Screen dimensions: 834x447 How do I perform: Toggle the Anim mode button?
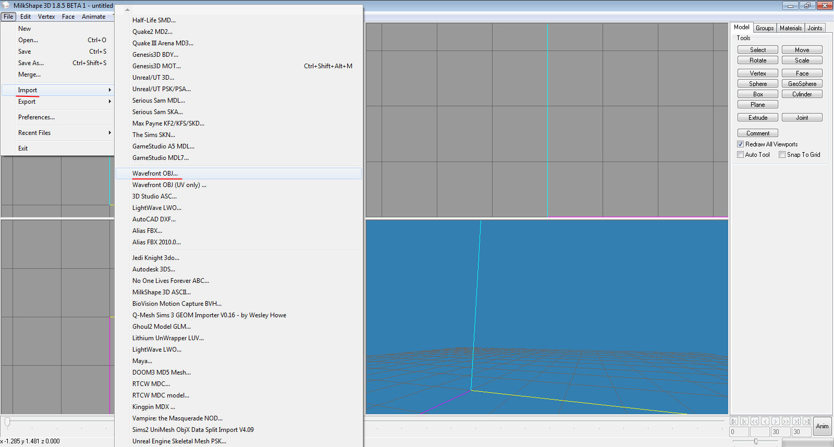pyautogui.click(x=823, y=426)
